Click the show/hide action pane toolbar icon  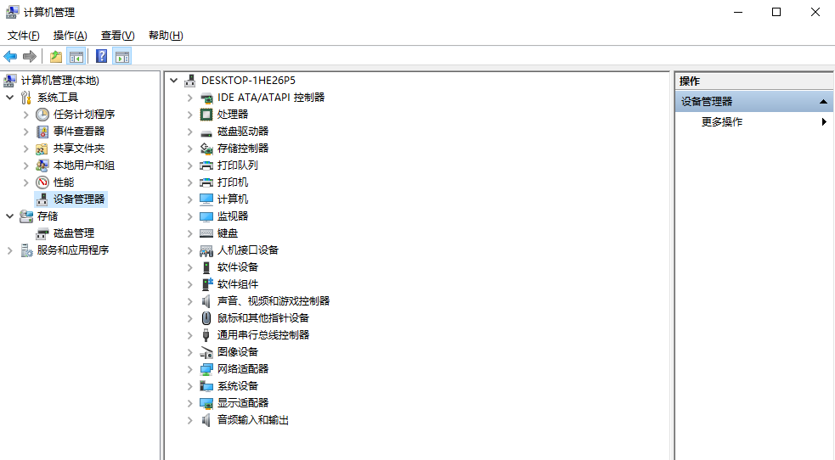click(122, 57)
